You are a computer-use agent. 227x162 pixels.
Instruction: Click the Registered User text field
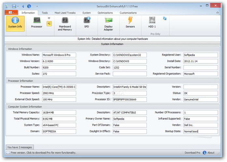[200, 55]
